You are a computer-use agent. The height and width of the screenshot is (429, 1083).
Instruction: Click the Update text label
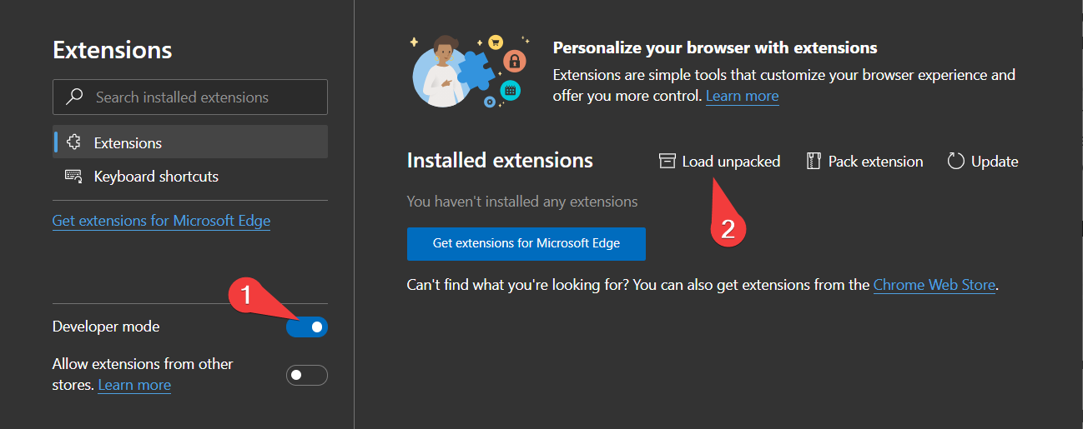995,162
